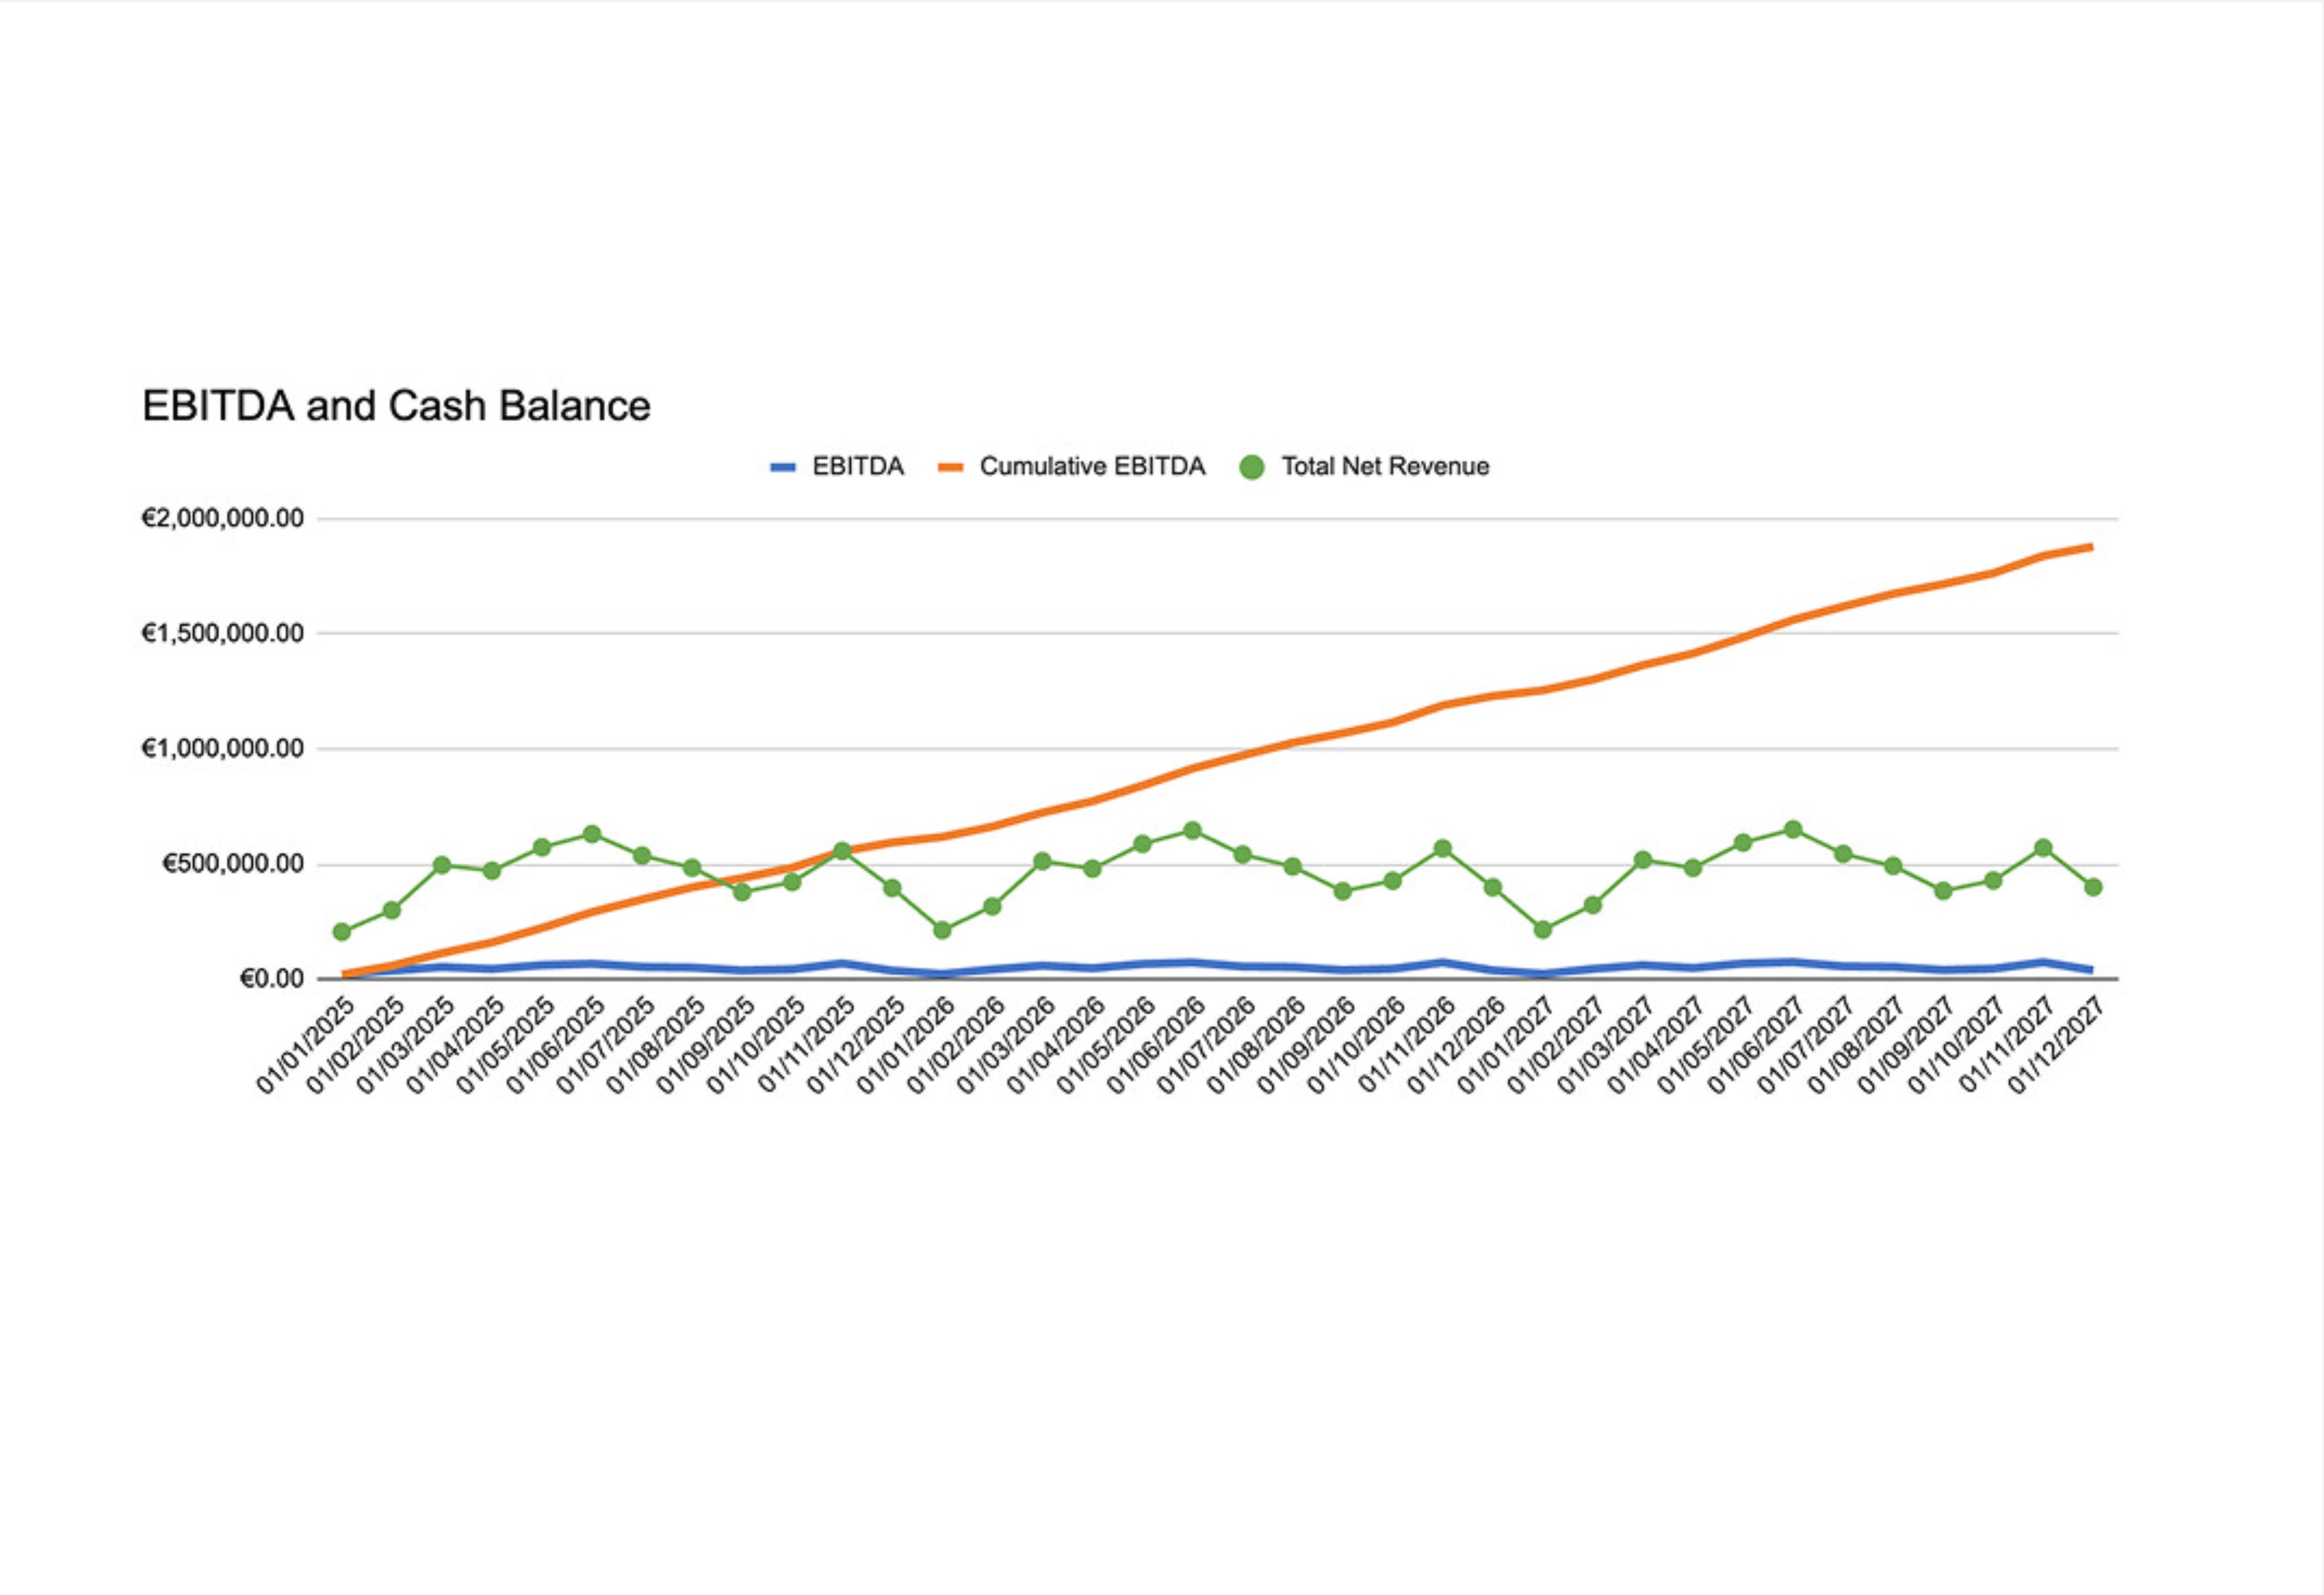
Task: Click the green Total Net Revenue legend dot
Action: click(1251, 467)
